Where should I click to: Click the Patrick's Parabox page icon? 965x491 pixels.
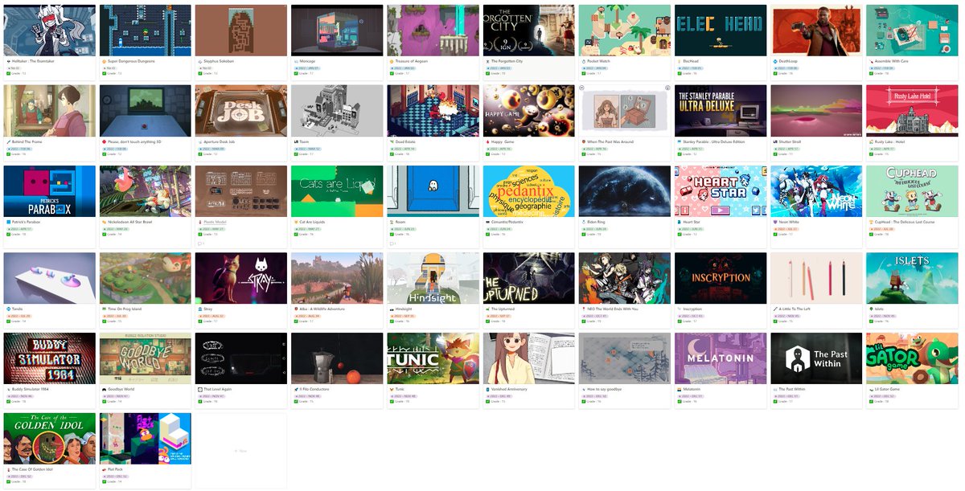pyautogui.click(x=8, y=222)
